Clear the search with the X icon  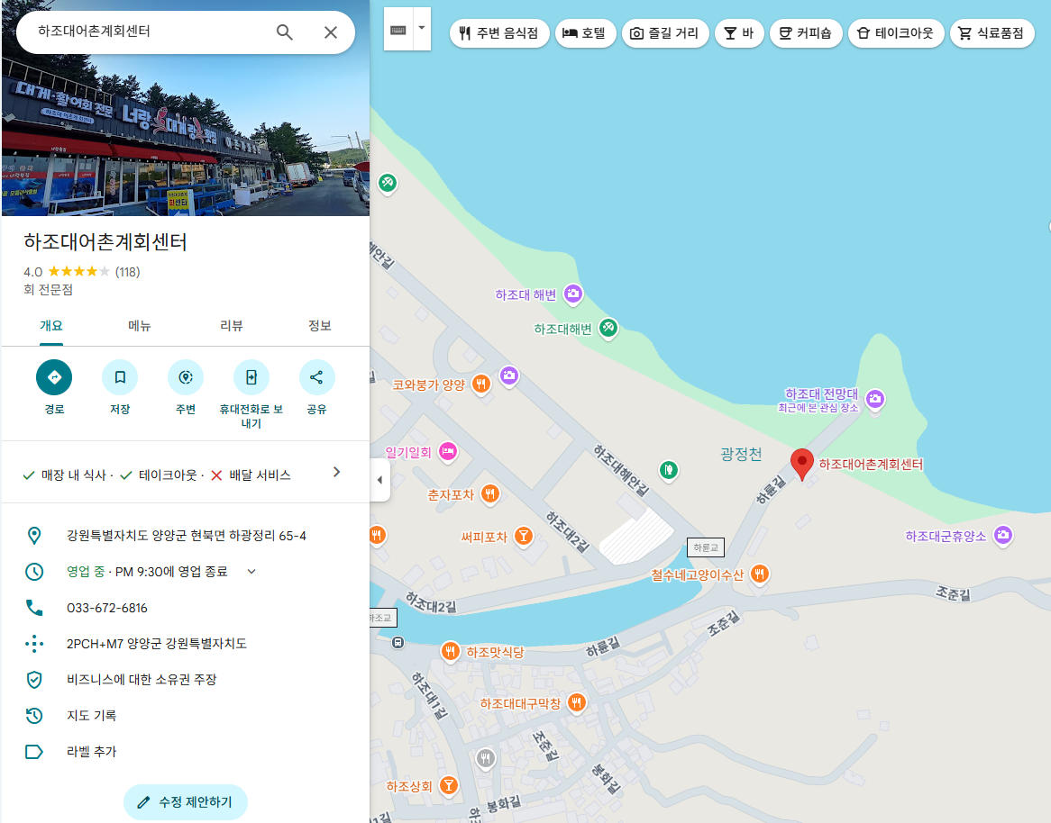pos(331,32)
